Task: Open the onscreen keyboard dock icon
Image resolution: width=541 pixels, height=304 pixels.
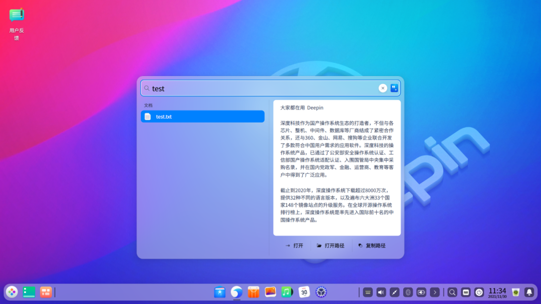Action: click(x=466, y=292)
